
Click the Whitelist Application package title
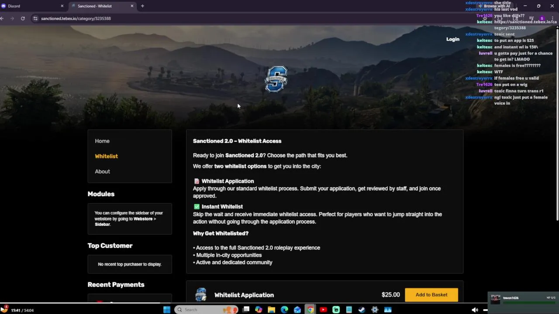244,295
